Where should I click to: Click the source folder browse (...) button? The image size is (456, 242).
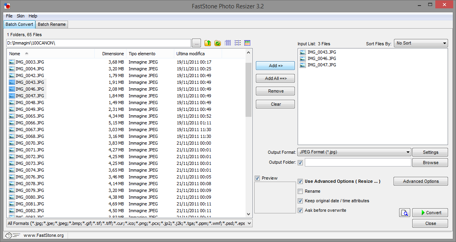[197, 43]
